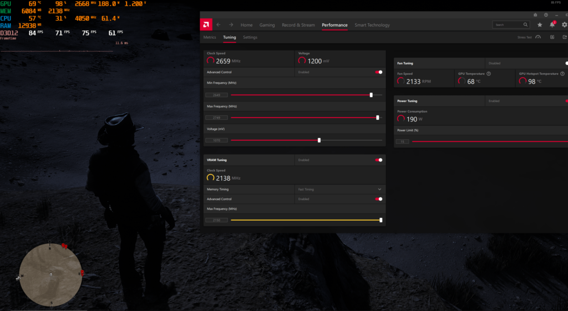Click the Fan Tuning section header
The height and width of the screenshot is (311, 568).
point(405,63)
